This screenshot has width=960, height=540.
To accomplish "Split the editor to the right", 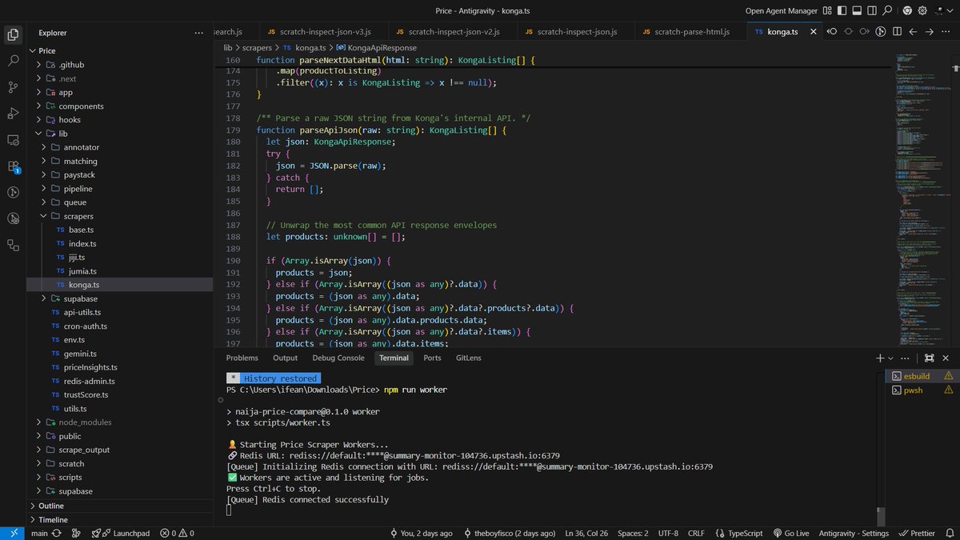I will tap(897, 31).
